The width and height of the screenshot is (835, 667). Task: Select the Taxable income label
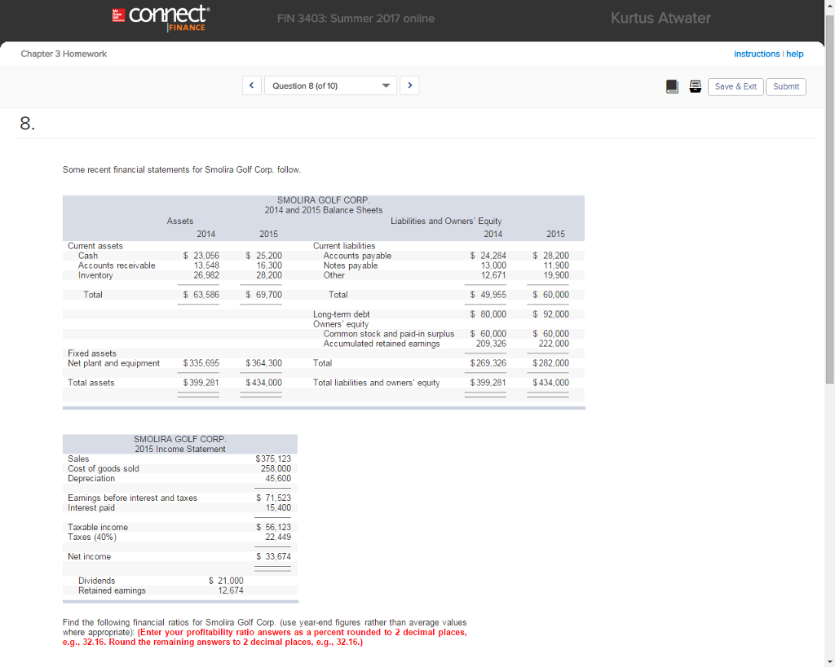(x=98, y=527)
